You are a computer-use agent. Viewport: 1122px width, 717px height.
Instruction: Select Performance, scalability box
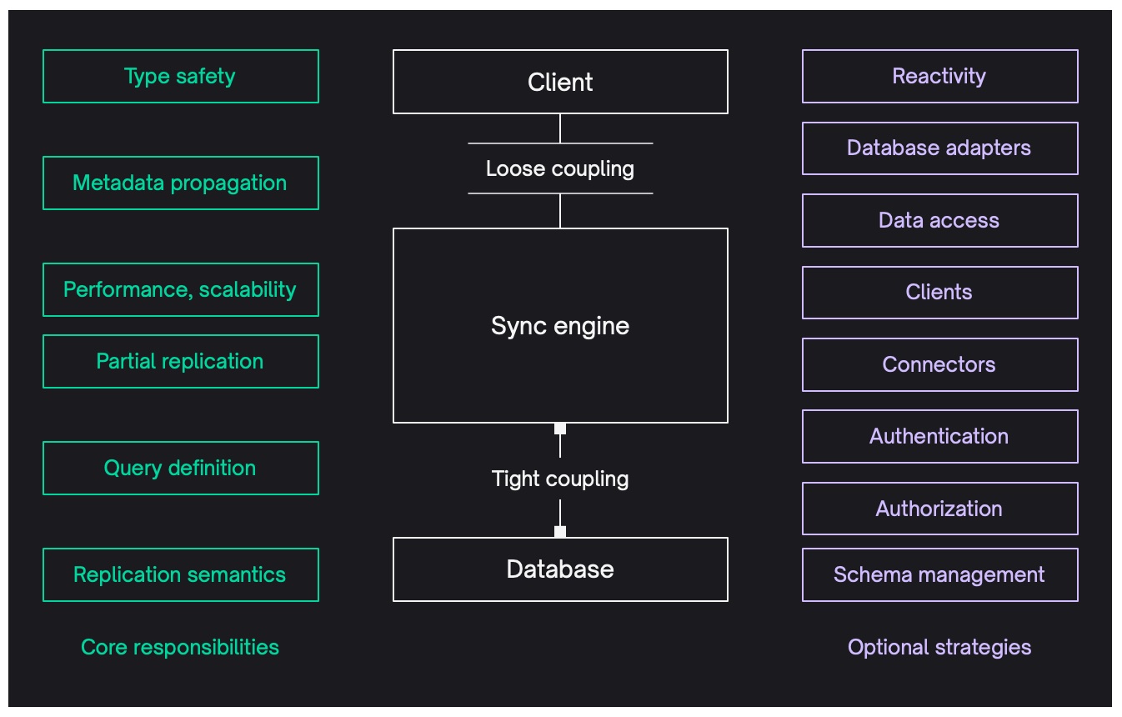point(180,289)
